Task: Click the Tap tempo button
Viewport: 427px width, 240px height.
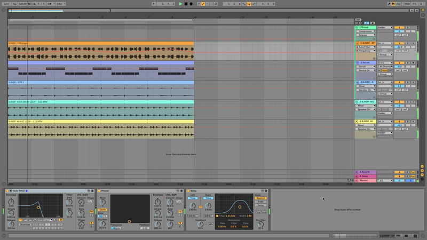Action: [14, 4]
